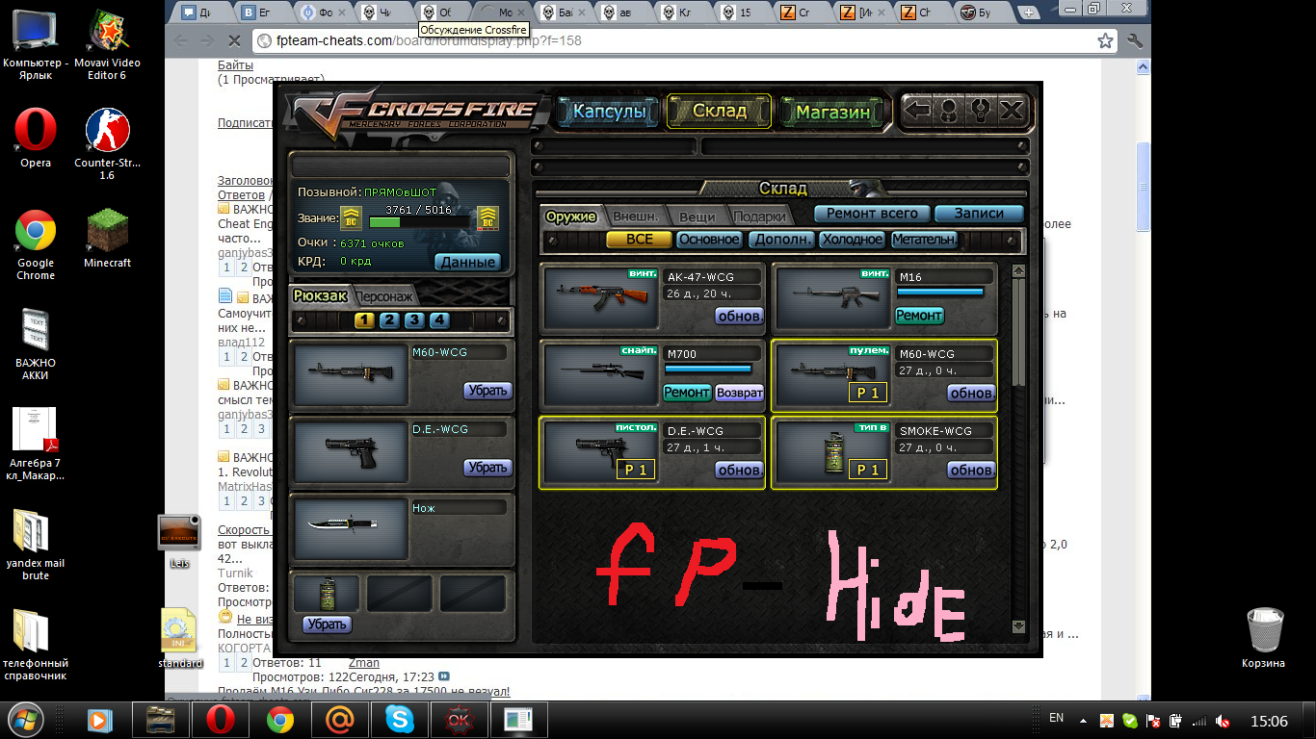
Task: Click the knife image in the backpack
Action: click(351, 529)
